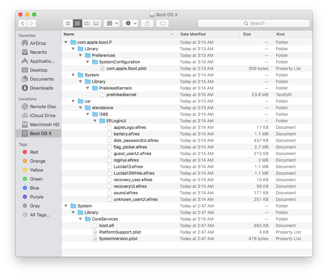Select the Orange tag
Viewport: 328px width, 277px height.
38,161
